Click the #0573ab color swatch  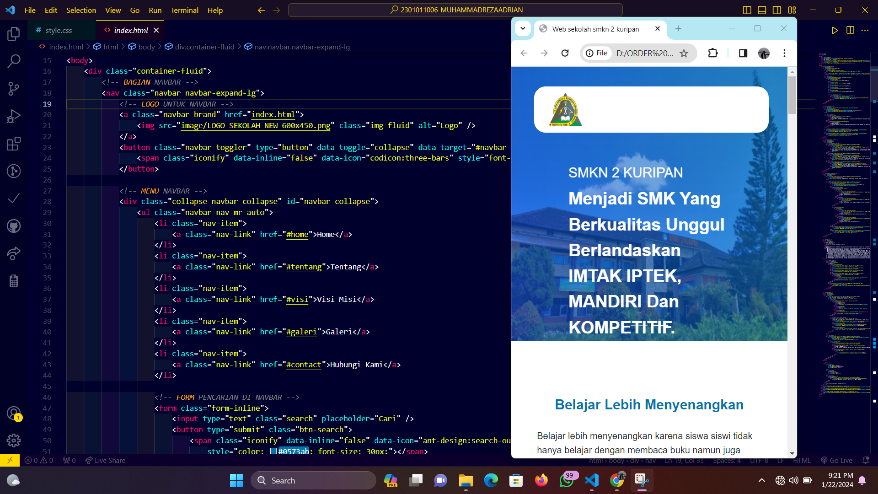click(x=273, y=451)
